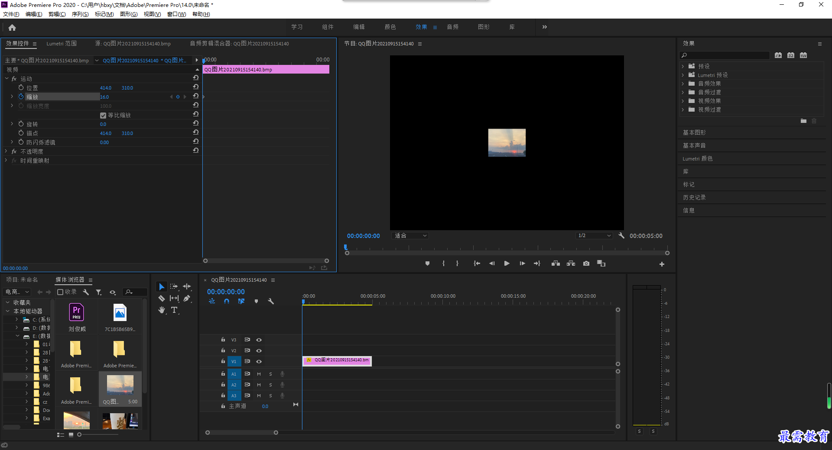Toggle V2 track output eye
The width and height of the screenshot is (832, 450).
pyautogui.click(x=259, y=350)
